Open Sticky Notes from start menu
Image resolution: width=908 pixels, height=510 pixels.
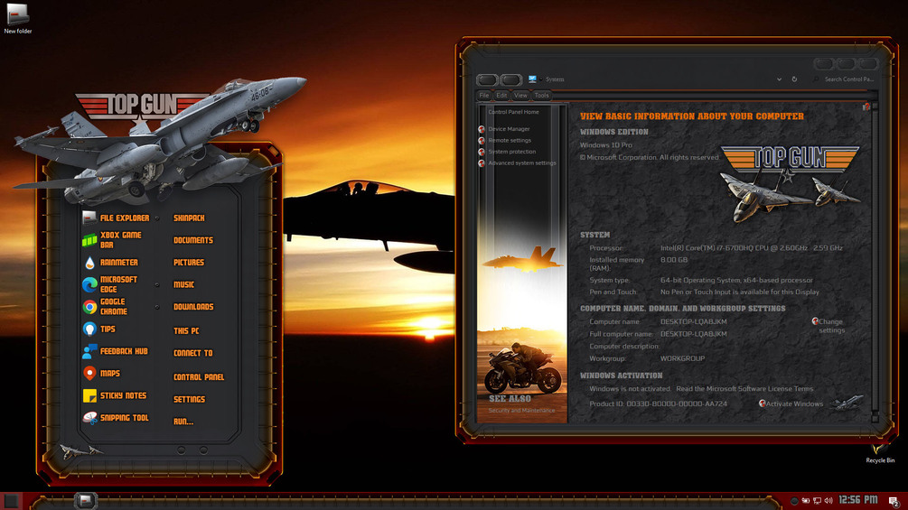point(115,395)
